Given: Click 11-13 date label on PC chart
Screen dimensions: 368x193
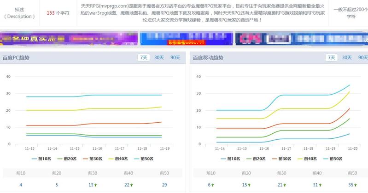Looking at the screenshot, I should (29, 148).
